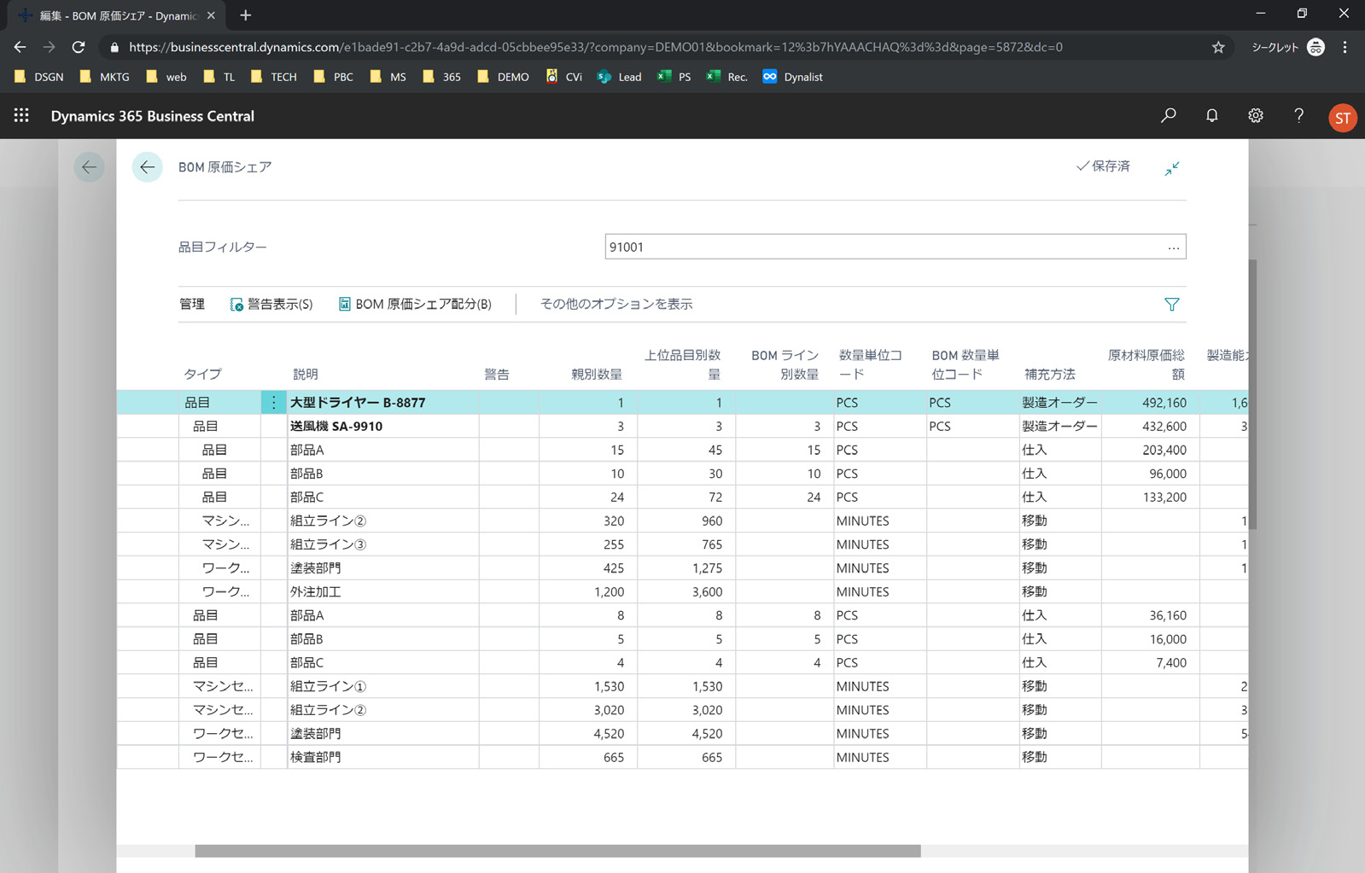
Task: Open the app launcher waffle icon
Action: (x=21, y=115)
